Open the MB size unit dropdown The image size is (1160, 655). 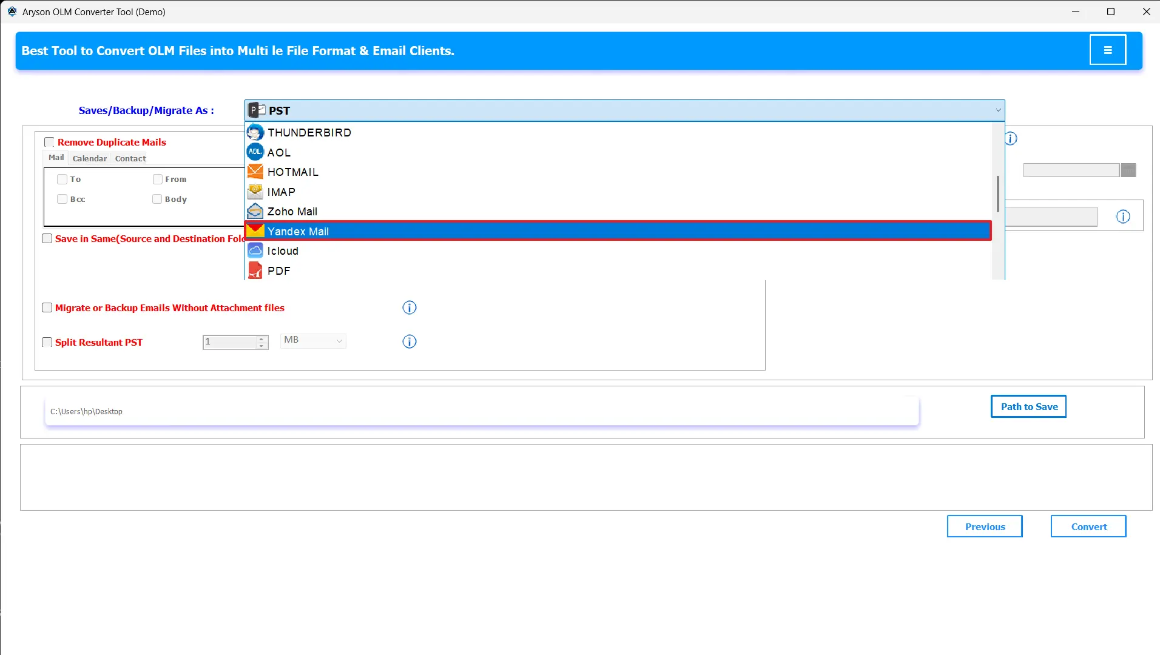[313, 340]
